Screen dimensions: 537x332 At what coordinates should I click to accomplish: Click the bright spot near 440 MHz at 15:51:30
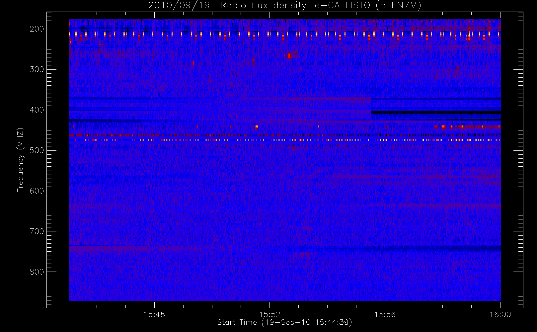[257, 126]
